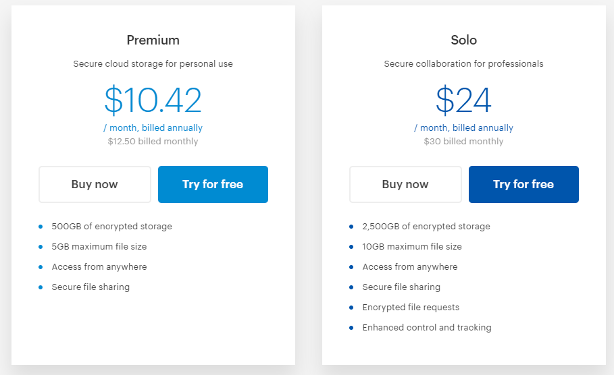Click Try for free under Premium plan

(x=213, y=184)
